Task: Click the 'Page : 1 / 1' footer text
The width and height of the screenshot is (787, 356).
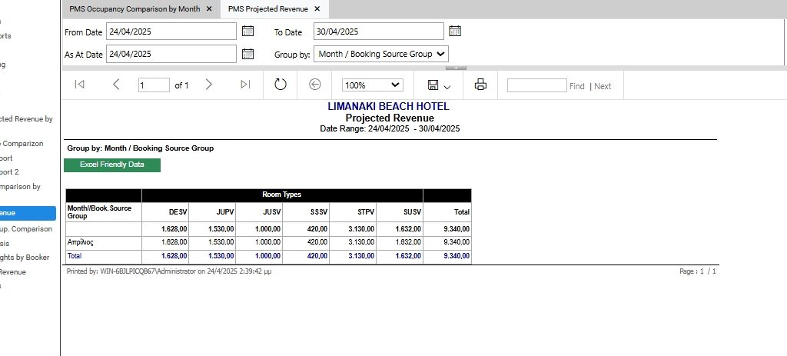Action: 698,271
